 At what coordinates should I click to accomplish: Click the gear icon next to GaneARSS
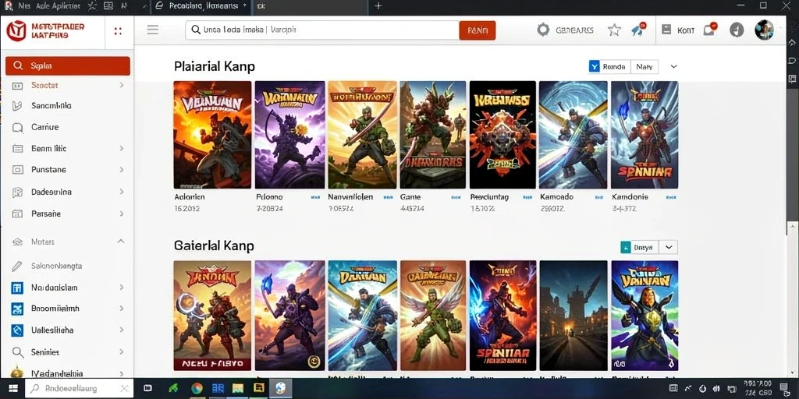click(543, 30)
